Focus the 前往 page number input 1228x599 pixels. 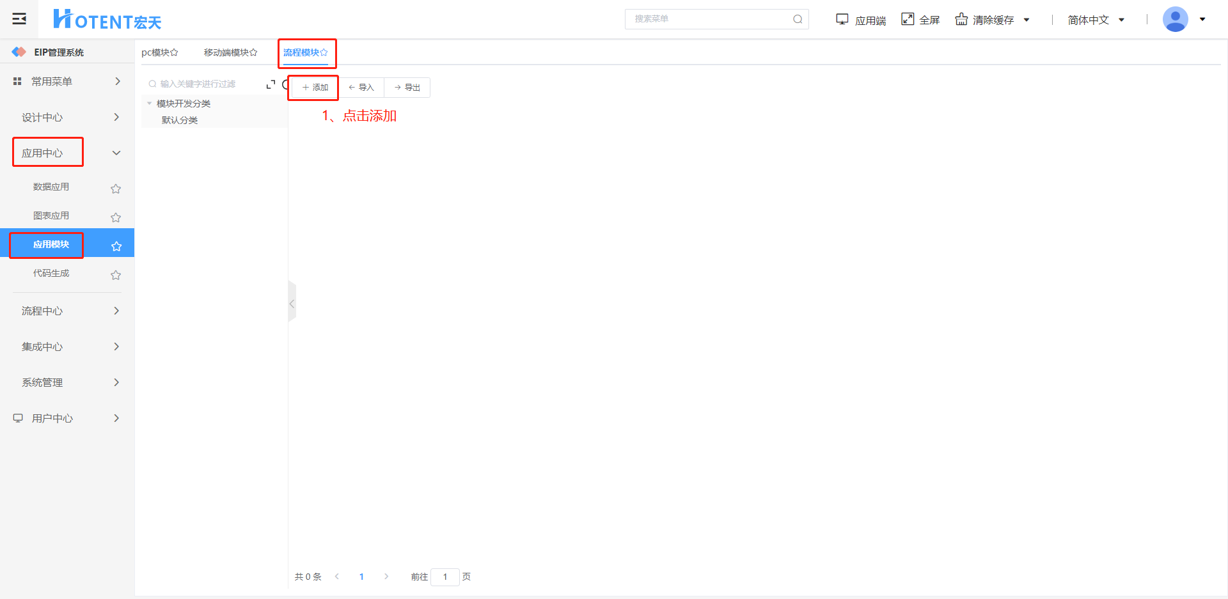click(x=445, y=577)
